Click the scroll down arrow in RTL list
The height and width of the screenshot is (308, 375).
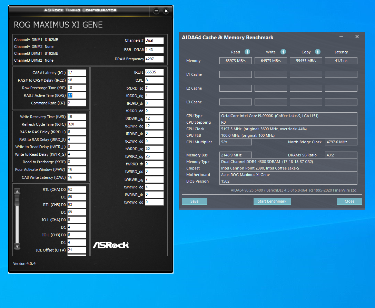pyautogui.click(x=17, y=246)
